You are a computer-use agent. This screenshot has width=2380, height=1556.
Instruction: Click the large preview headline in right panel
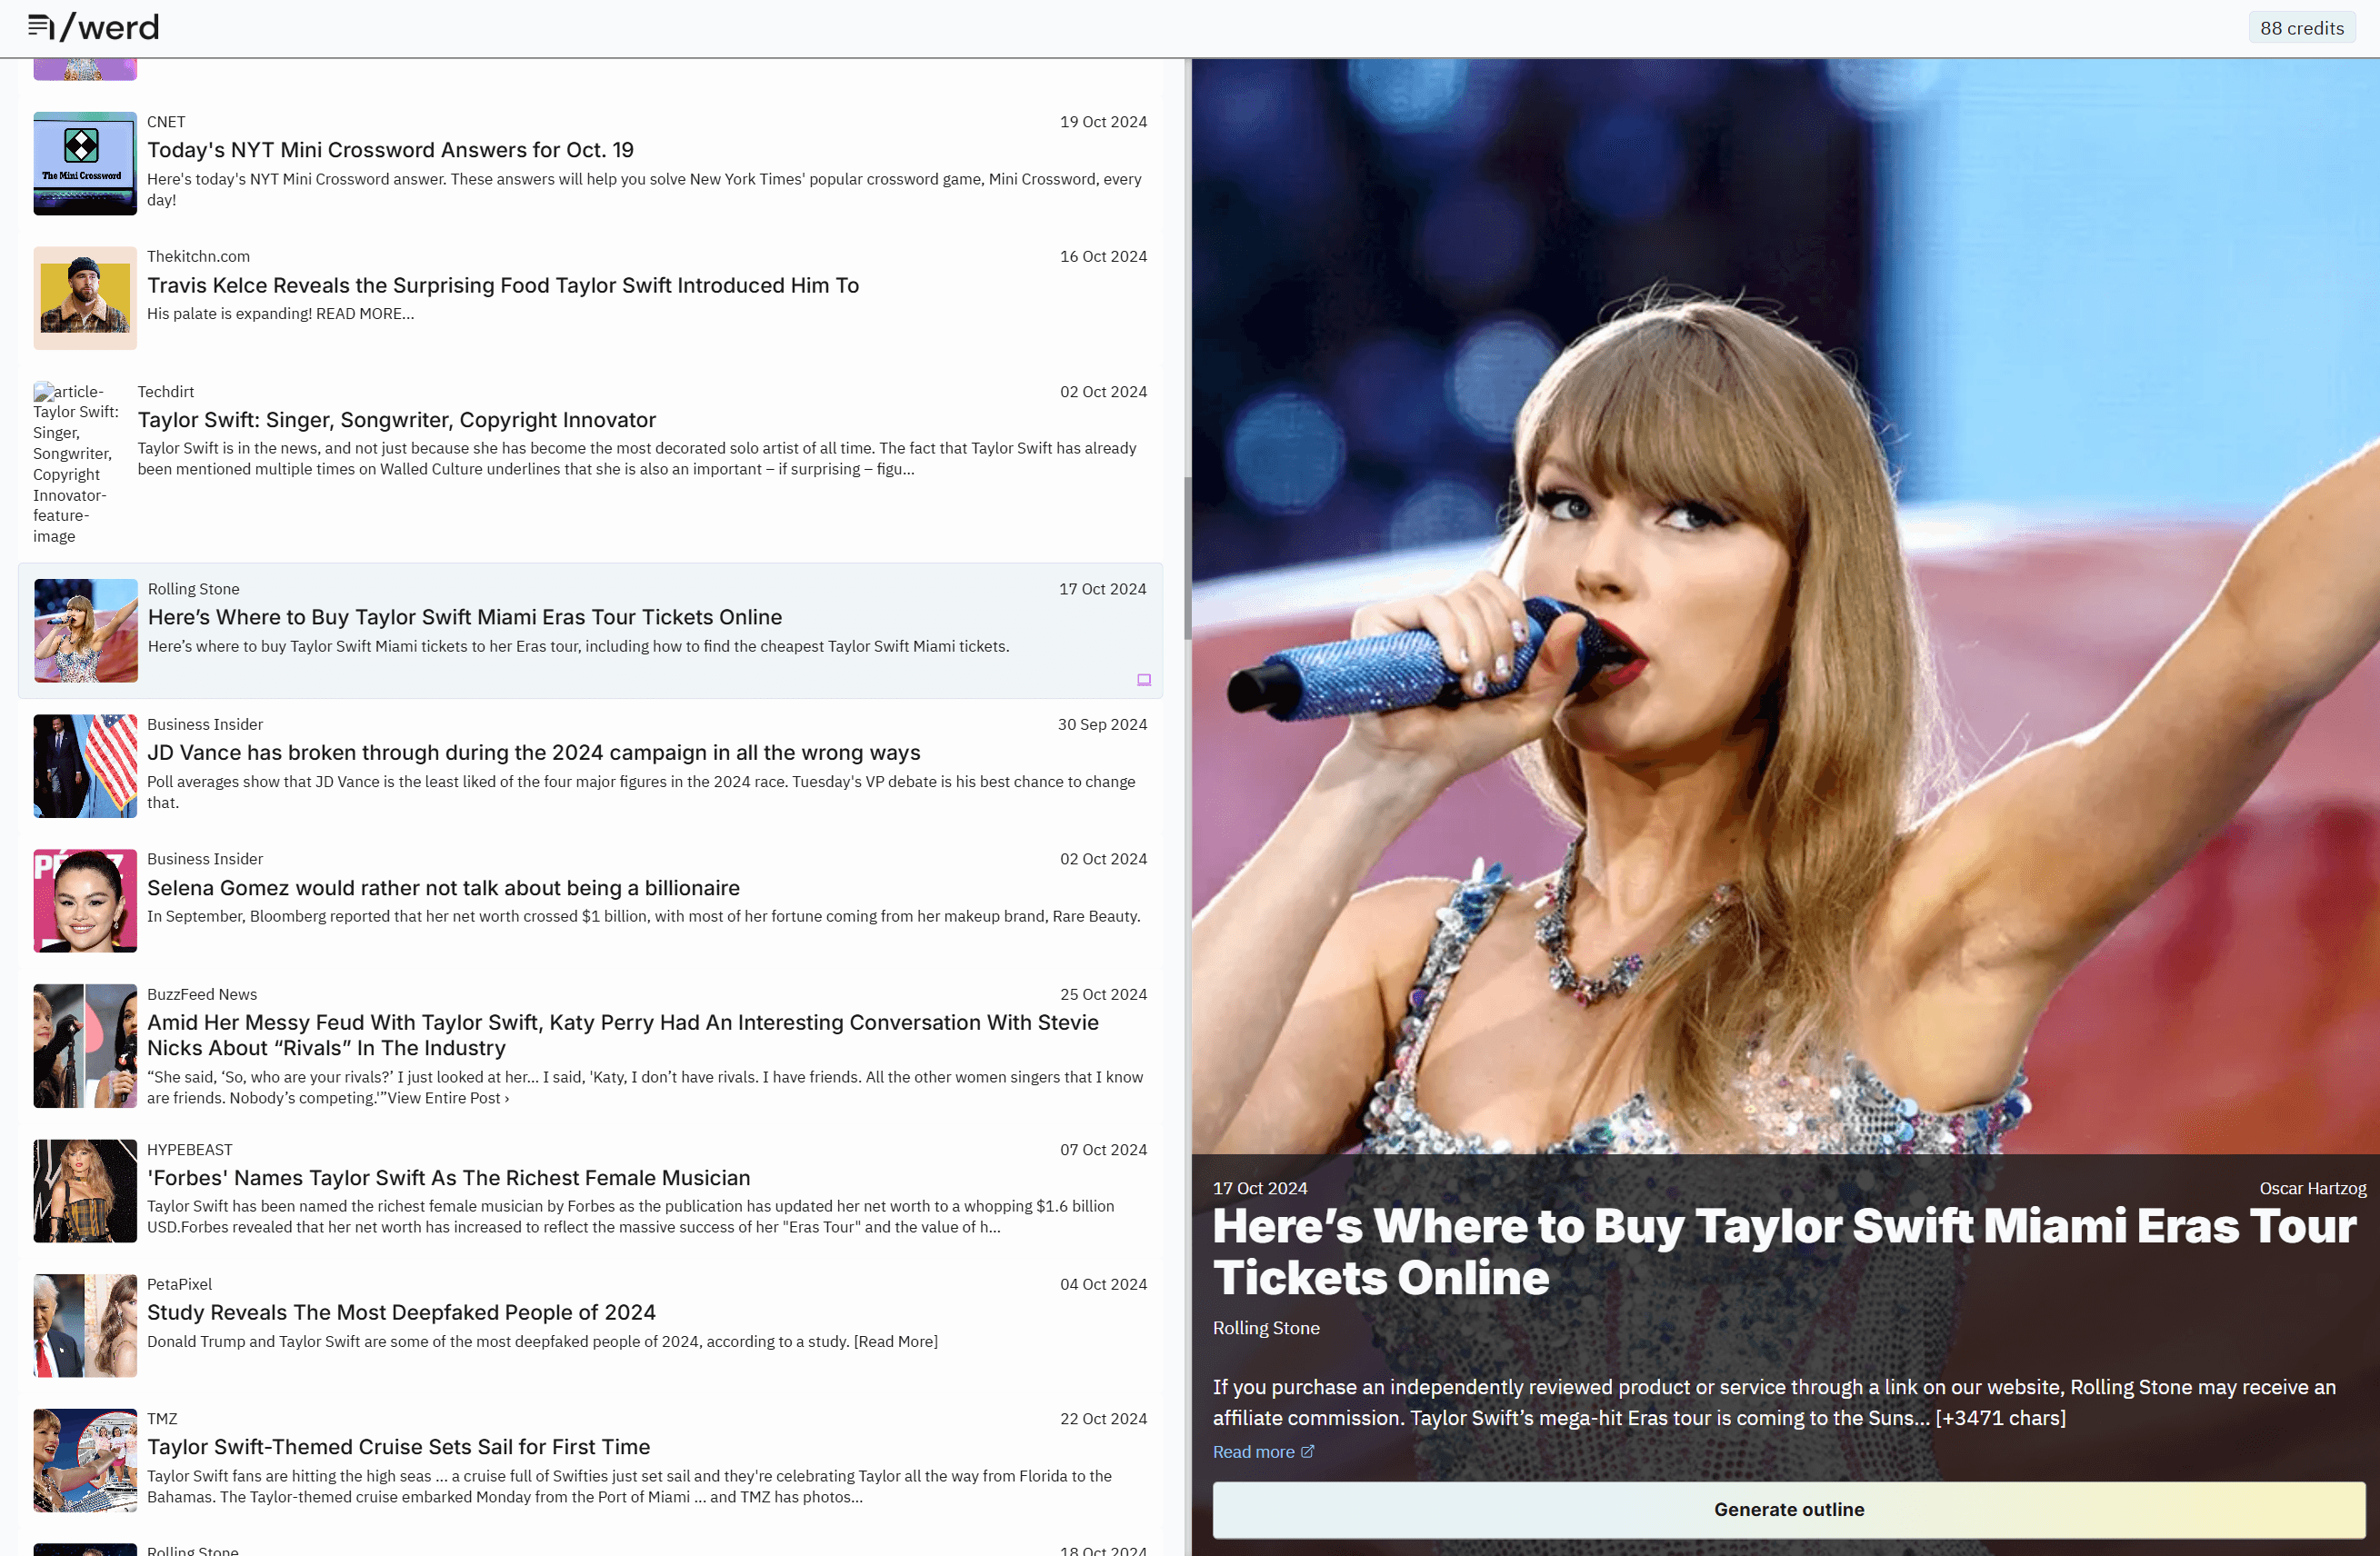(x=1785, y=1251)
